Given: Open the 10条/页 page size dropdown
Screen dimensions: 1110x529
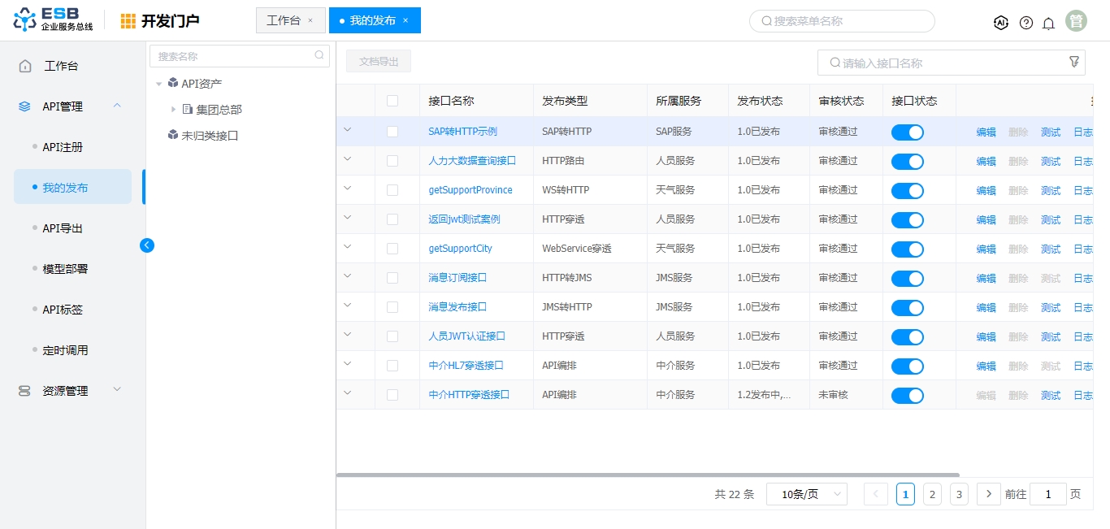Looking at the screenshot, I should coord(806,494).
